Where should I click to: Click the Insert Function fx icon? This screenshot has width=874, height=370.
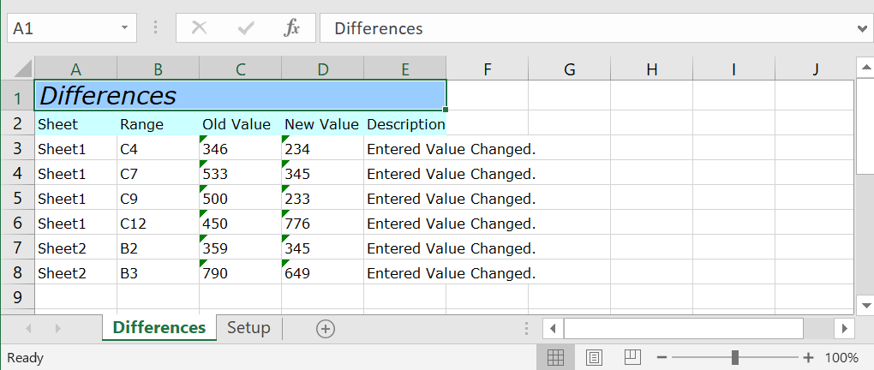tap(292, 28)
